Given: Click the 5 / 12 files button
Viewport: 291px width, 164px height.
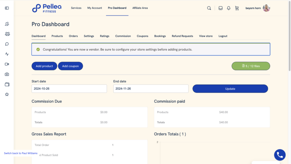Looking at the screenshot, I should point(251,66).
